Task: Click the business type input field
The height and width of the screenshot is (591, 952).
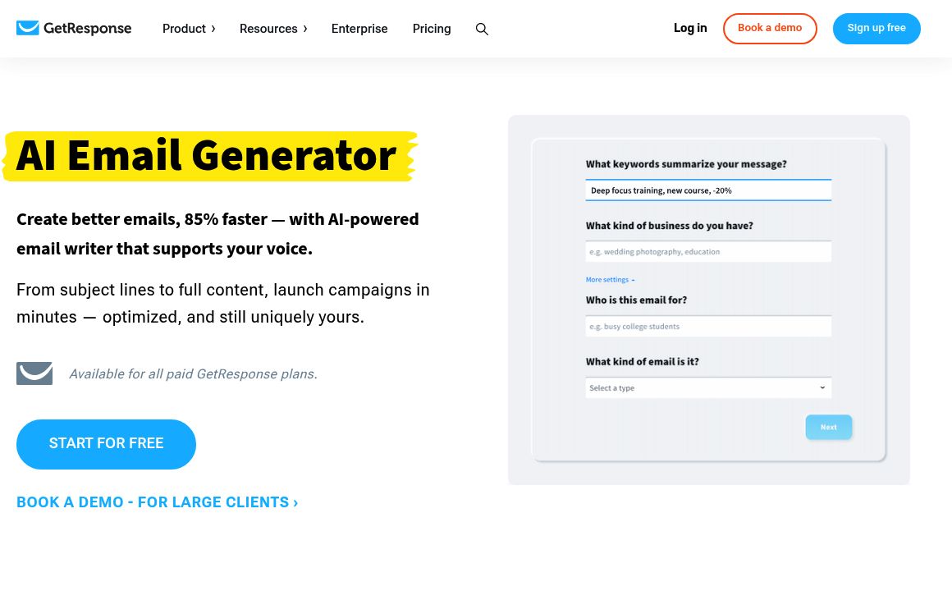Action: [708, 251]
